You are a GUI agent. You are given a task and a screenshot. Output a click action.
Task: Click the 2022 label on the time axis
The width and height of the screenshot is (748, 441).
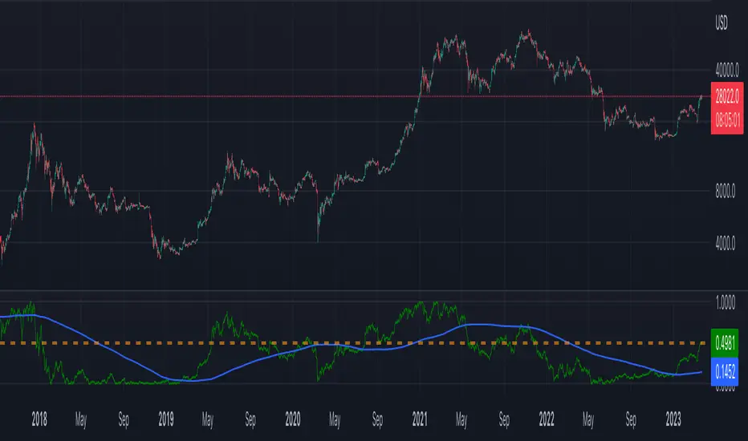pyautogui.click(x=547, y=419)
